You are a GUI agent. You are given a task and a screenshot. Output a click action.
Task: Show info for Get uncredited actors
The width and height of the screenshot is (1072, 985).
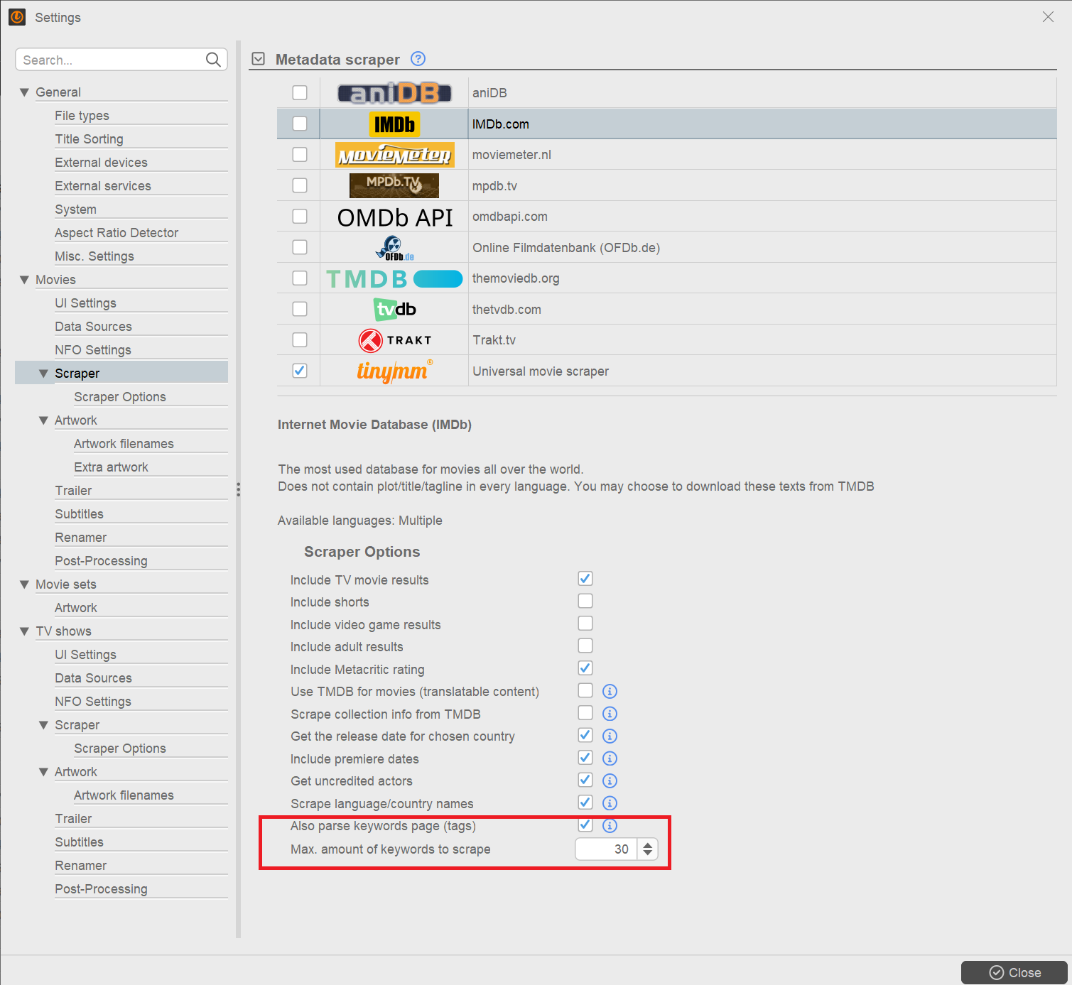click(x=610, y=780)
